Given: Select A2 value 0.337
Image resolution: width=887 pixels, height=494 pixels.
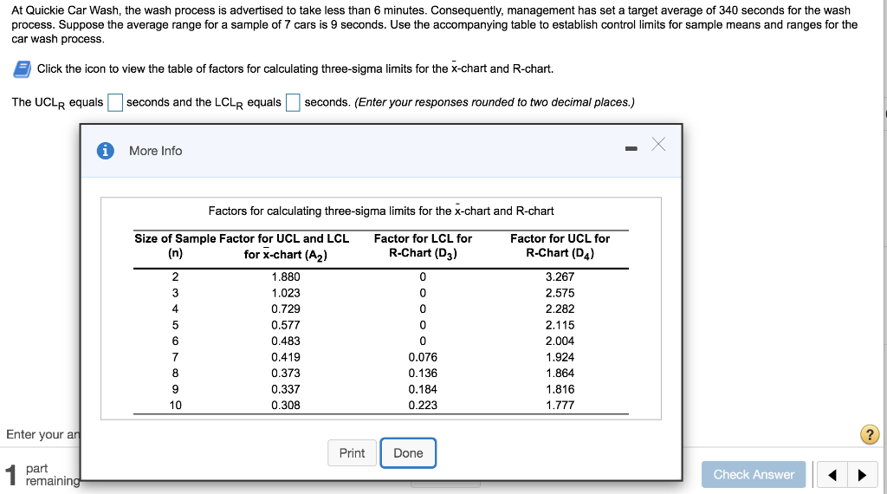Looking at the screenshot, I should 286,389.
